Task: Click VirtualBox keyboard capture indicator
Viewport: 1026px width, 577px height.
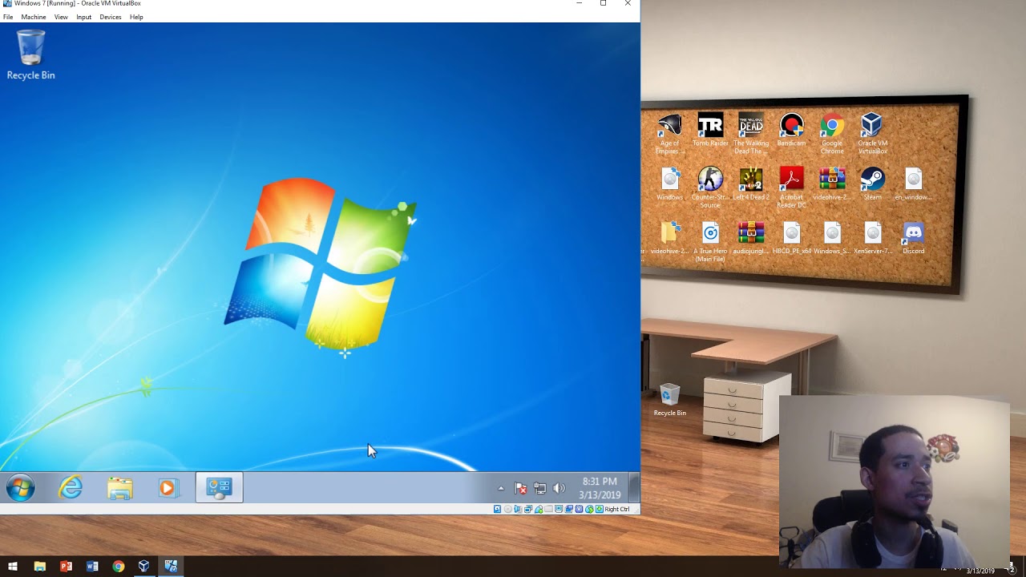Action: (599, 509)
